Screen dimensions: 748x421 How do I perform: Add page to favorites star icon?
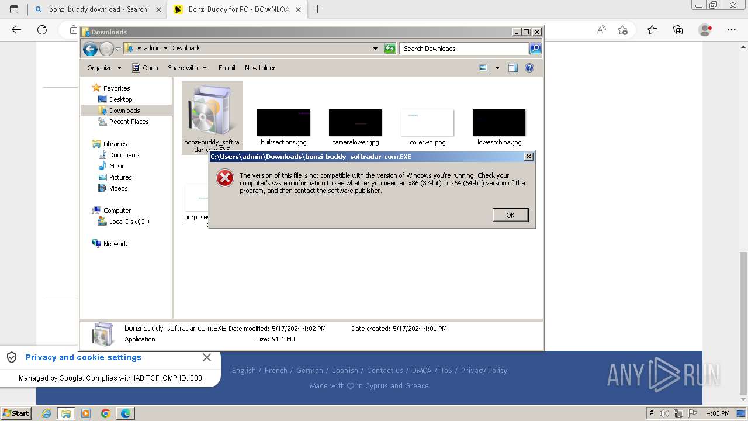tap(622, 30)
